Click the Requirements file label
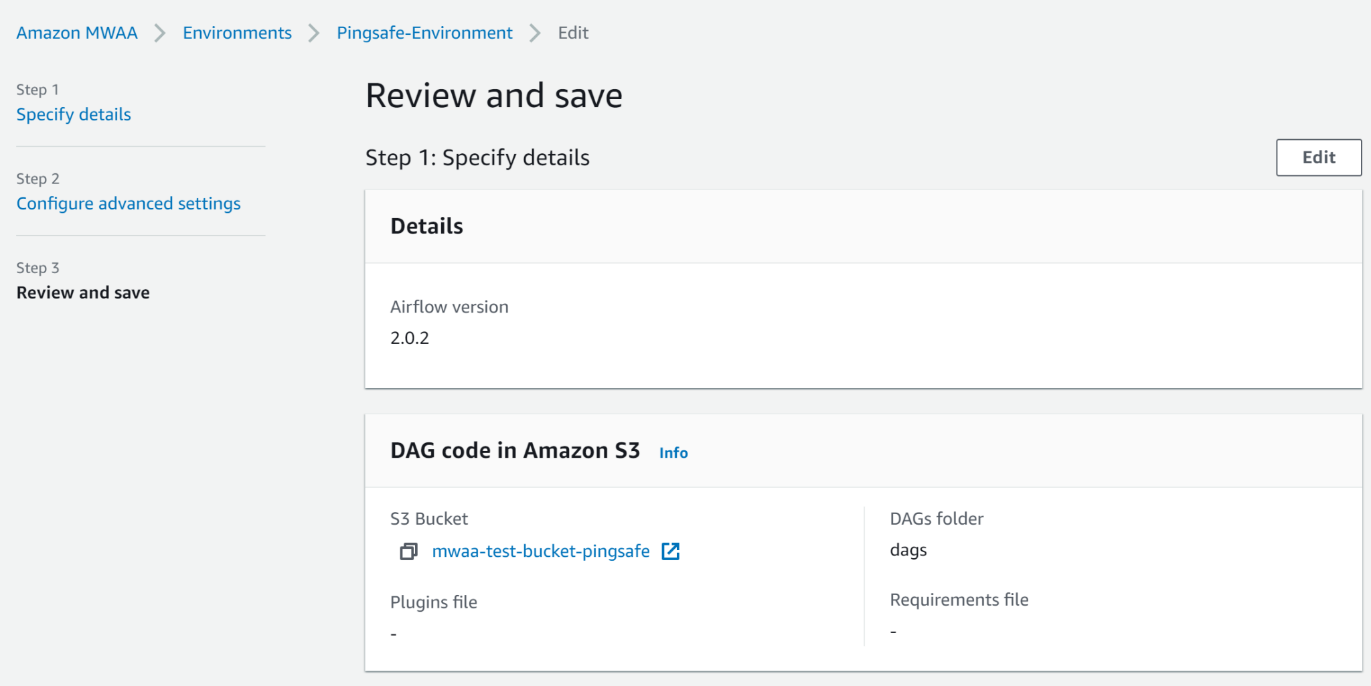This screenshot has width=1371, height=686. coord(959,600)
